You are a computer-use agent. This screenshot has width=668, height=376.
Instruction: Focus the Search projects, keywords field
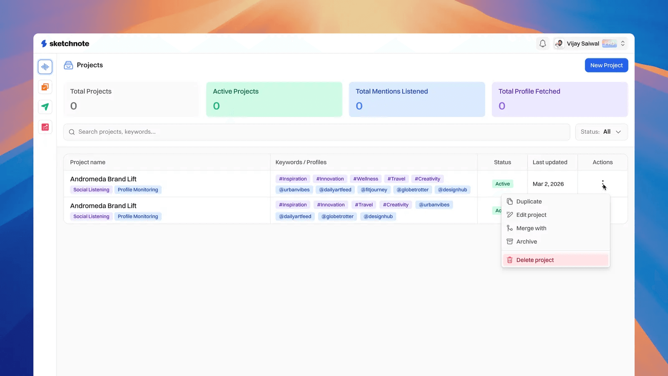pos(316,132)
